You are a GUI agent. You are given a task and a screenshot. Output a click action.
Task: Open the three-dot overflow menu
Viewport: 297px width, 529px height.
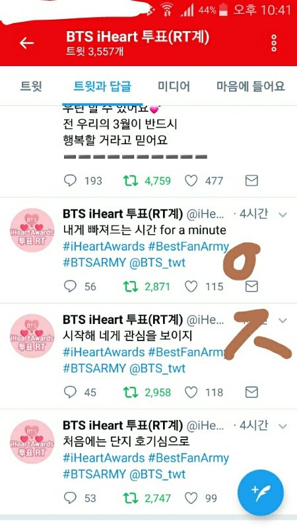[x=274, y=43]
